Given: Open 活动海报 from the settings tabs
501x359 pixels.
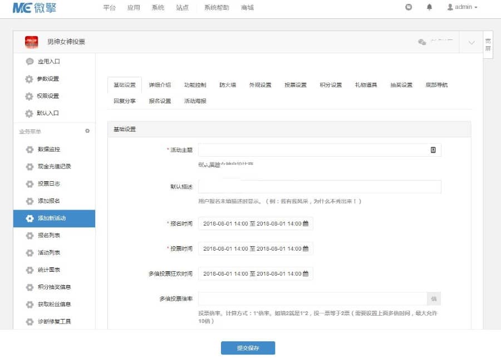Looking at the screenshot, I should pos(197,102).
